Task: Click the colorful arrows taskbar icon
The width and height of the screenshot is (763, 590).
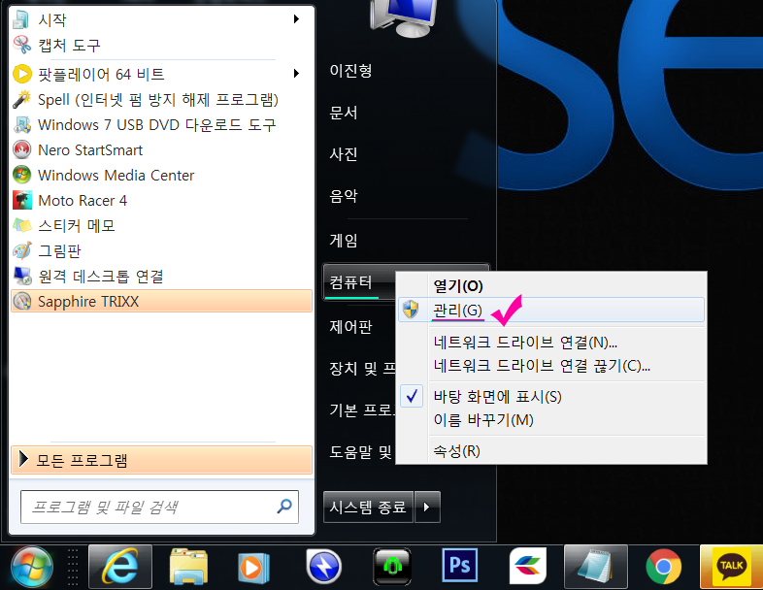Action: [528, 566]
